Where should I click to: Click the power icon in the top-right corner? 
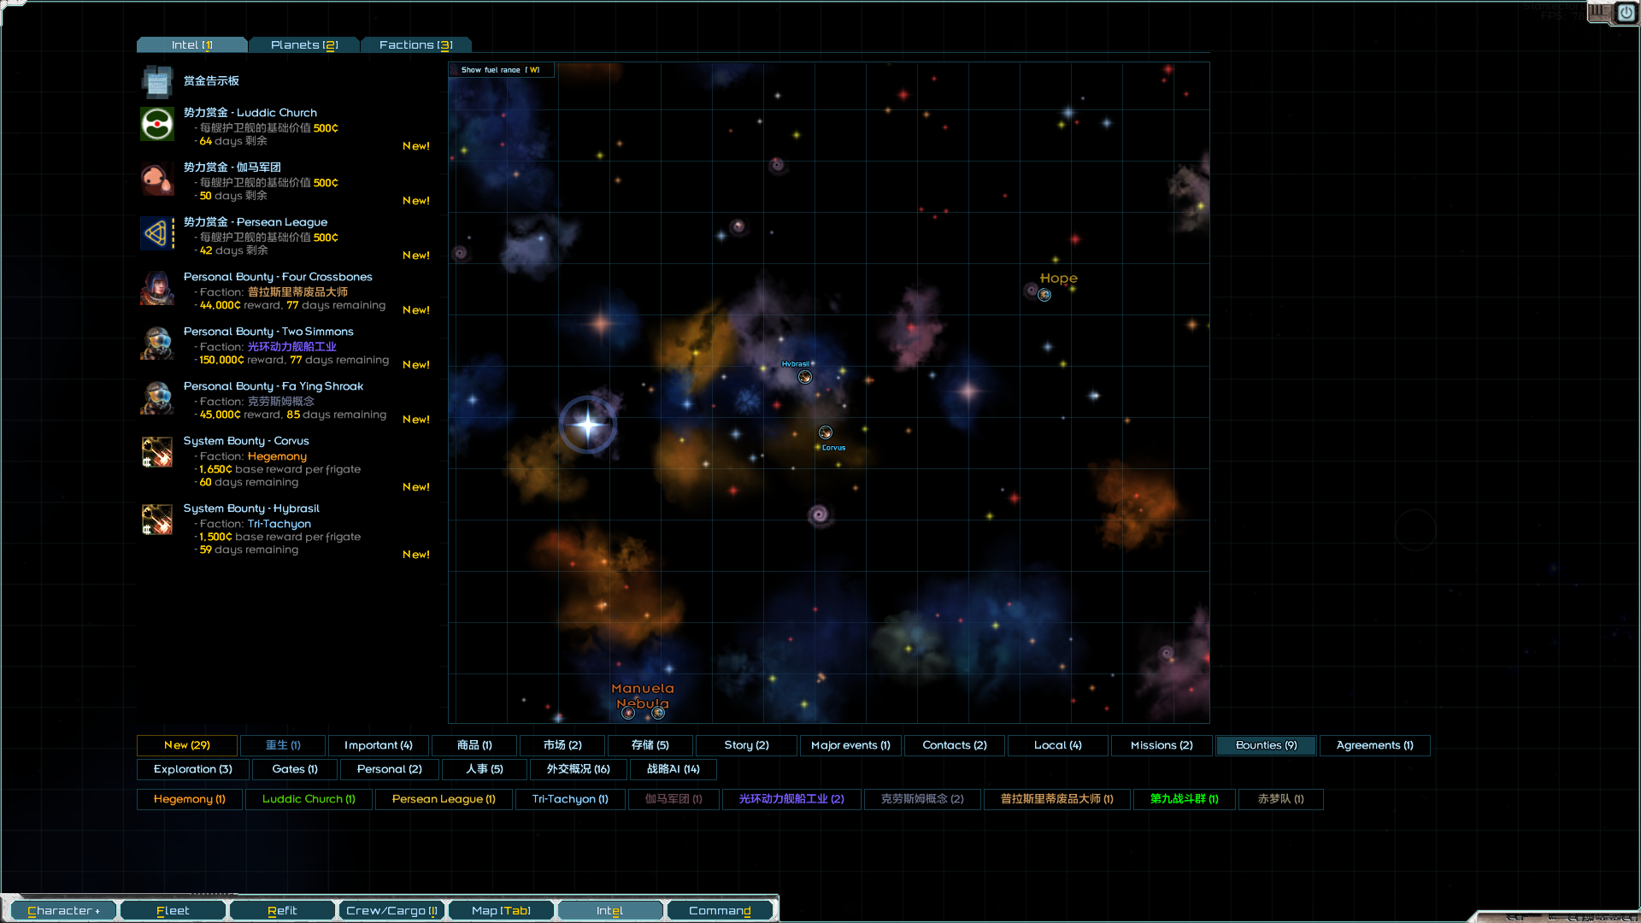pos(1626,13)
